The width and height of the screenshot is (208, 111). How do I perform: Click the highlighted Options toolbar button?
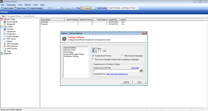[x=86, y=8]
